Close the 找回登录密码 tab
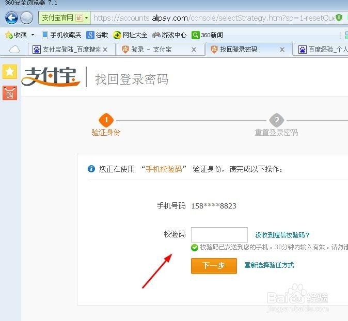This screenshot has height=321, width=348. click(282, 50)
